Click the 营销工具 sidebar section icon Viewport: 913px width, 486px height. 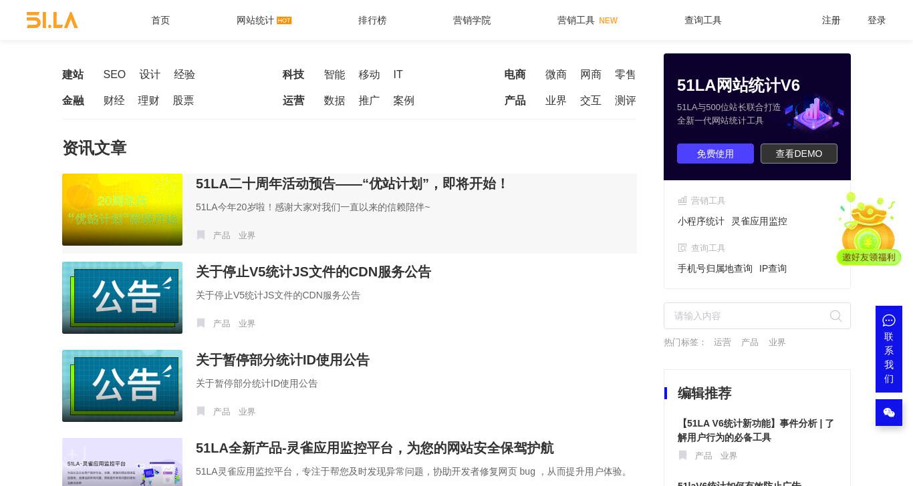click(682, 200)
